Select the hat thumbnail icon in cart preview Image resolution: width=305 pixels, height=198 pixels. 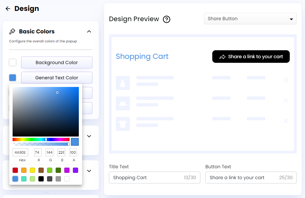123,103
